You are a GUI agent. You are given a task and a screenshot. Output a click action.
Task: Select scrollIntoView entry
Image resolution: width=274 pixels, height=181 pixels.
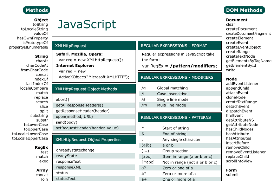click(239, 161)
